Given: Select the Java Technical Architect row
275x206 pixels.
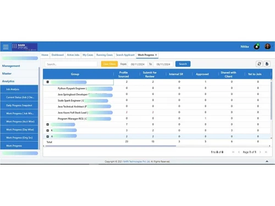Looking at the screenshot, I should (x=157, y=106).
